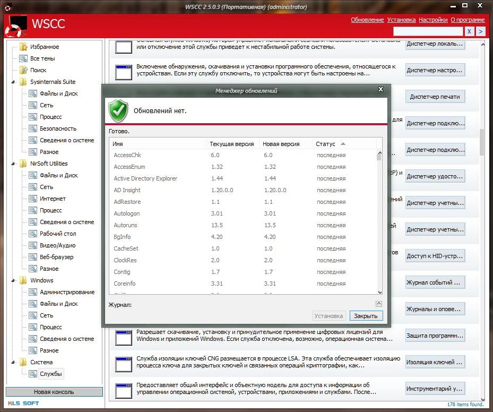The height and width of the screenshot is (412, 493).
Task: Click the WSCC lifebuoy logo icon
Action: (x=16, y=27)
